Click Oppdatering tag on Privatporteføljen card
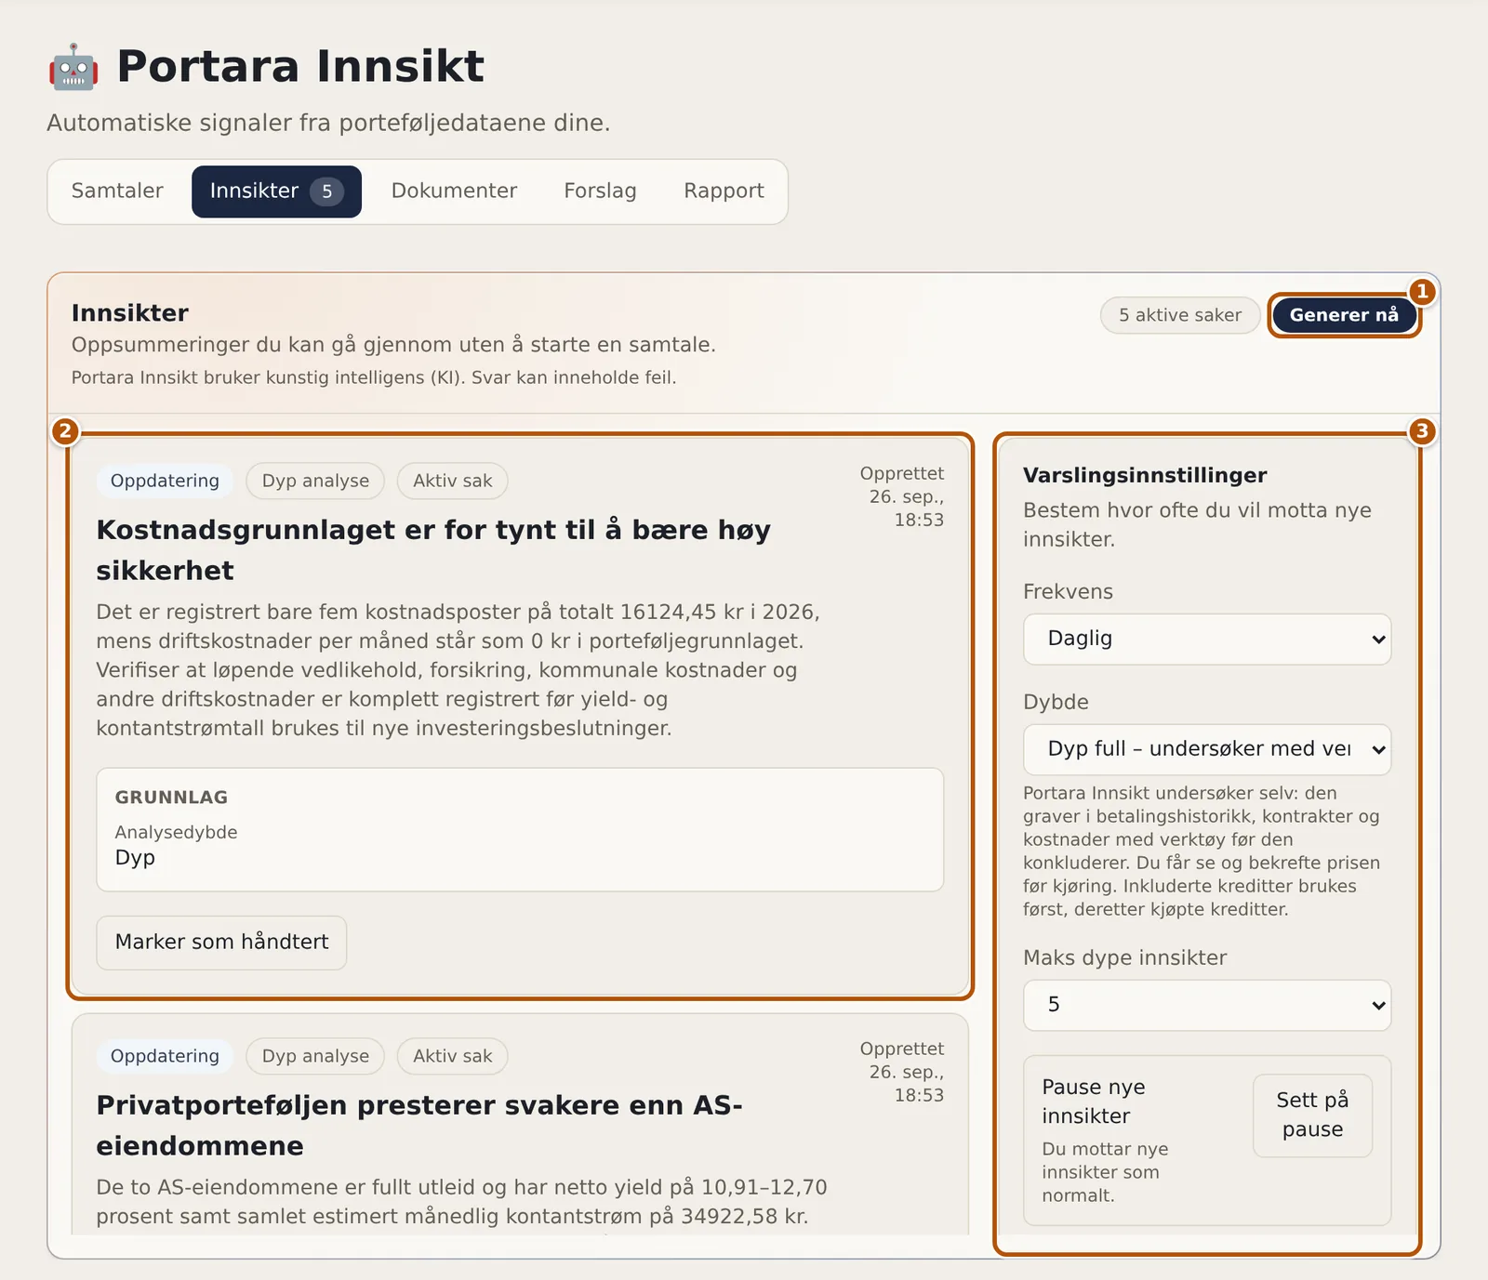Image resolution: width=1488 pixels, height=1280 pixels. pos(165,1056)
